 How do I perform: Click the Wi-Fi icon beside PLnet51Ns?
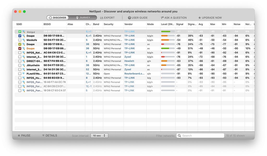(x=24, y=74)
